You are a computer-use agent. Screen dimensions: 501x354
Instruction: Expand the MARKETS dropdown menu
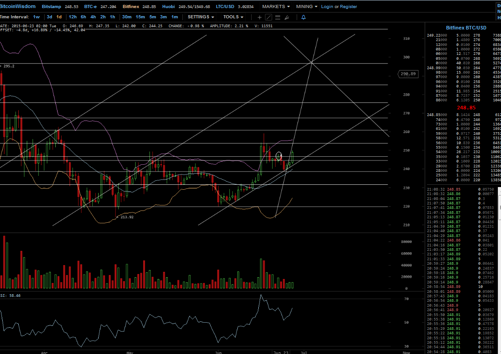coord(276,6)
